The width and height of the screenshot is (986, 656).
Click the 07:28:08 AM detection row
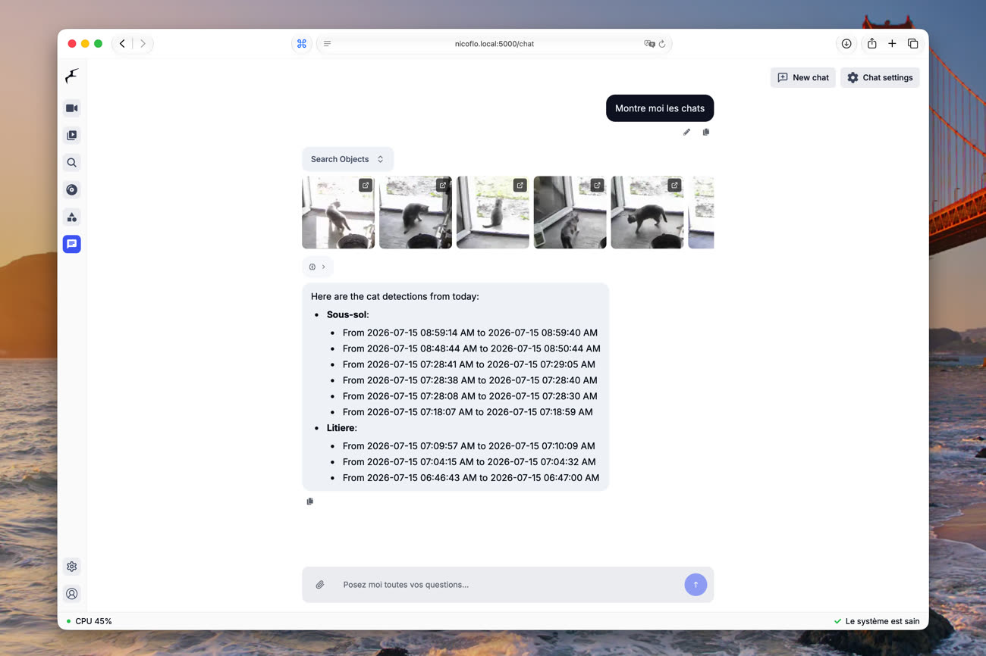coord(470,396)
